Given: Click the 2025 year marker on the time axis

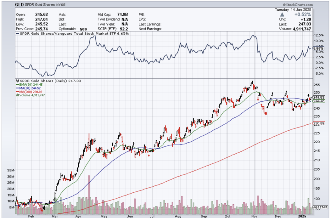Looking at the screenshot, I should point(302,217).
